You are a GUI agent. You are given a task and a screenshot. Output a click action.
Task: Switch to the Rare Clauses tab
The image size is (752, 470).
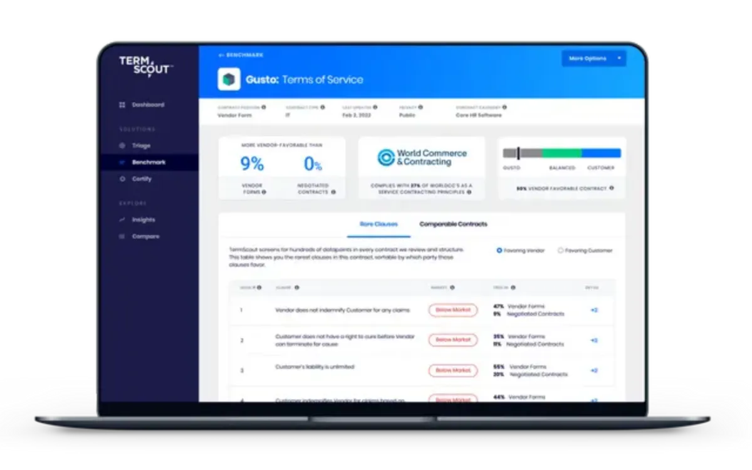(x=379, y=224)
